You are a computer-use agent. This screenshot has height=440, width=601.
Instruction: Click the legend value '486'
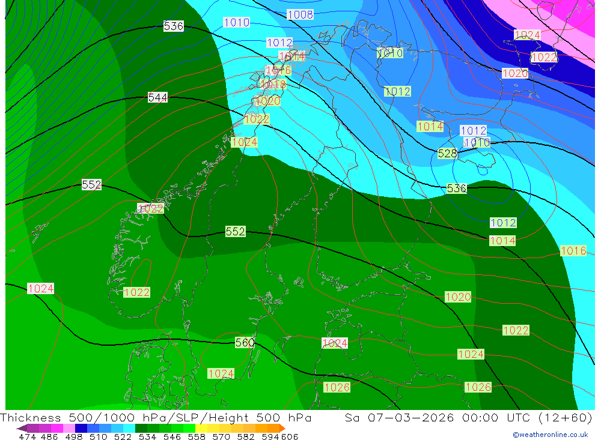click(49, 436)
